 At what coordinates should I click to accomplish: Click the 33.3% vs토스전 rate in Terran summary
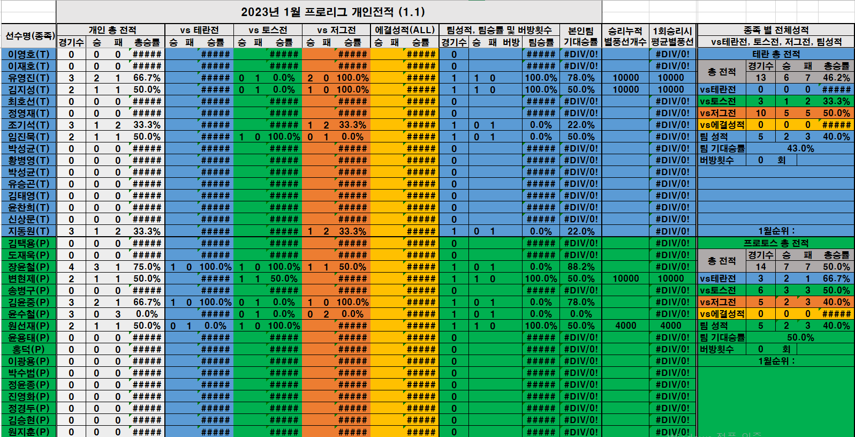click(836, 101)
